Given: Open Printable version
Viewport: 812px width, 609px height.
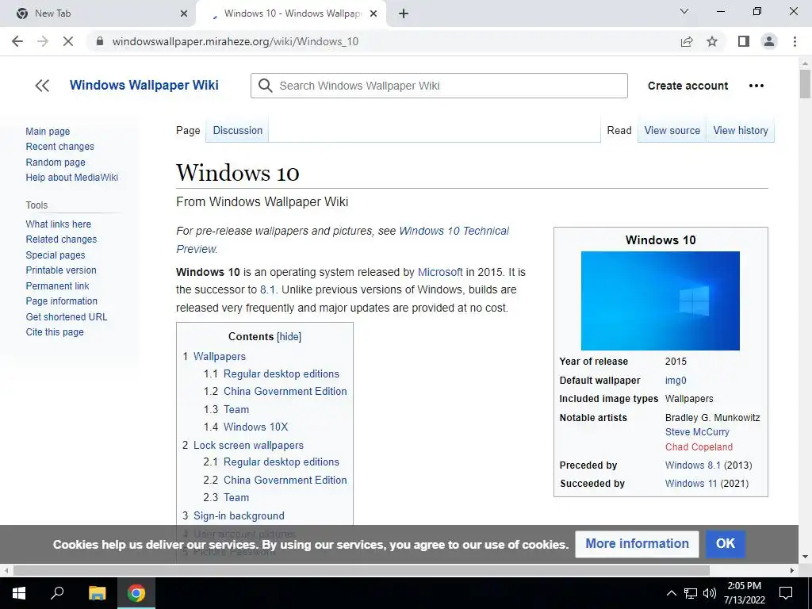Looking at the screenshot, I should click(x=61, y=270).
